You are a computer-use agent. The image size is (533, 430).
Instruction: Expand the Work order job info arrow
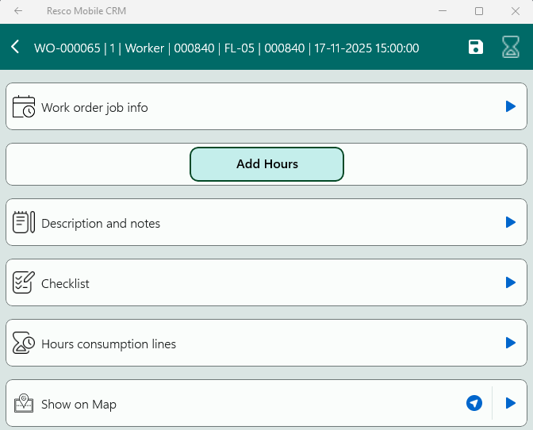click(511, 106)
